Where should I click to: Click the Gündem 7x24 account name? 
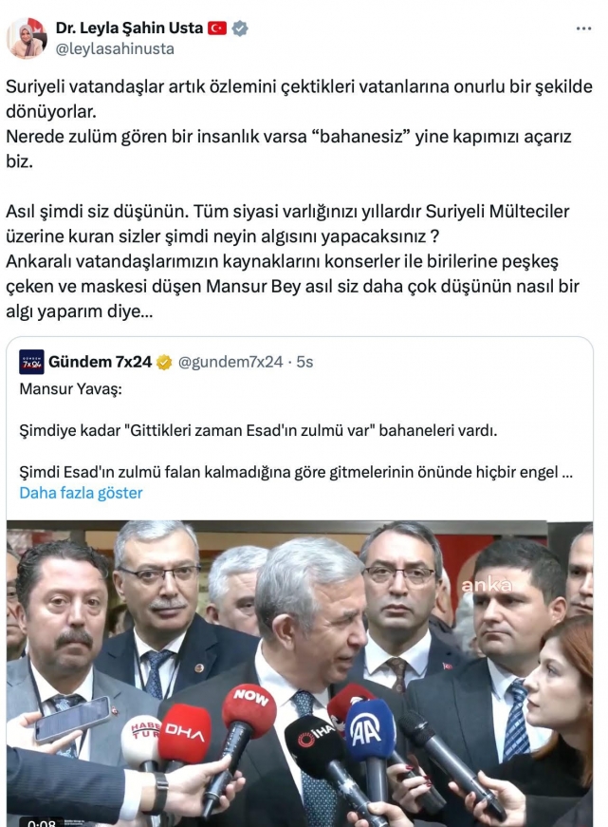click(x=101, y=362)
